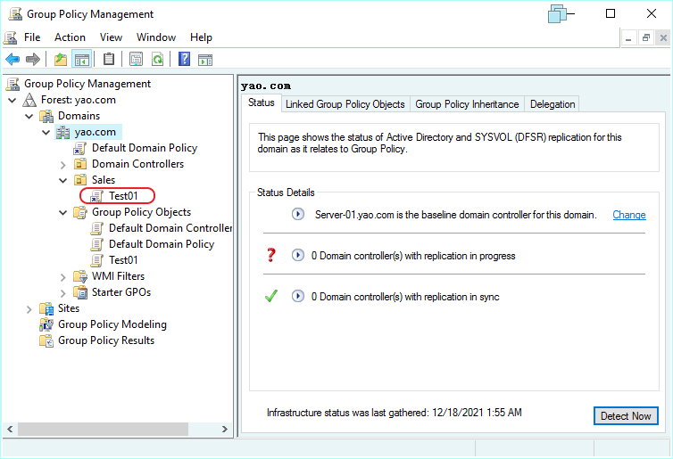Collapse the Sales organizational unit node

tap(62, 180)
